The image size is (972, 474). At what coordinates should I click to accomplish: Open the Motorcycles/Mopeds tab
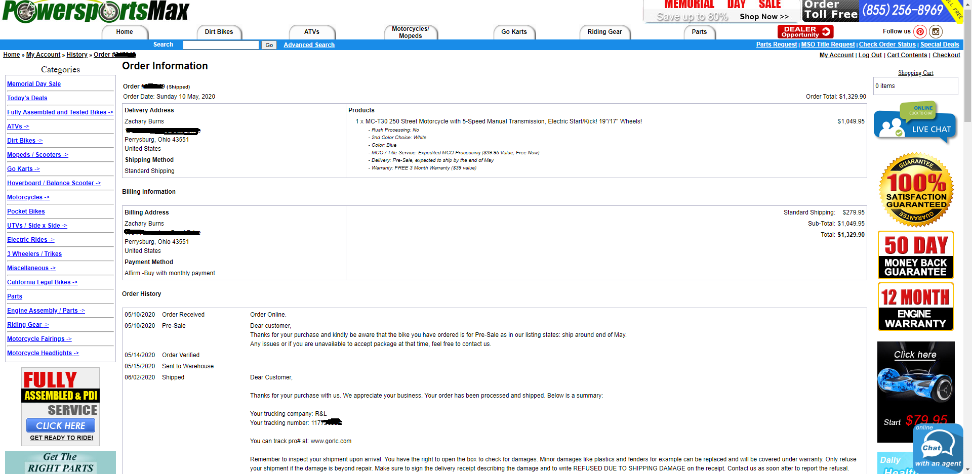click(411, 32)
